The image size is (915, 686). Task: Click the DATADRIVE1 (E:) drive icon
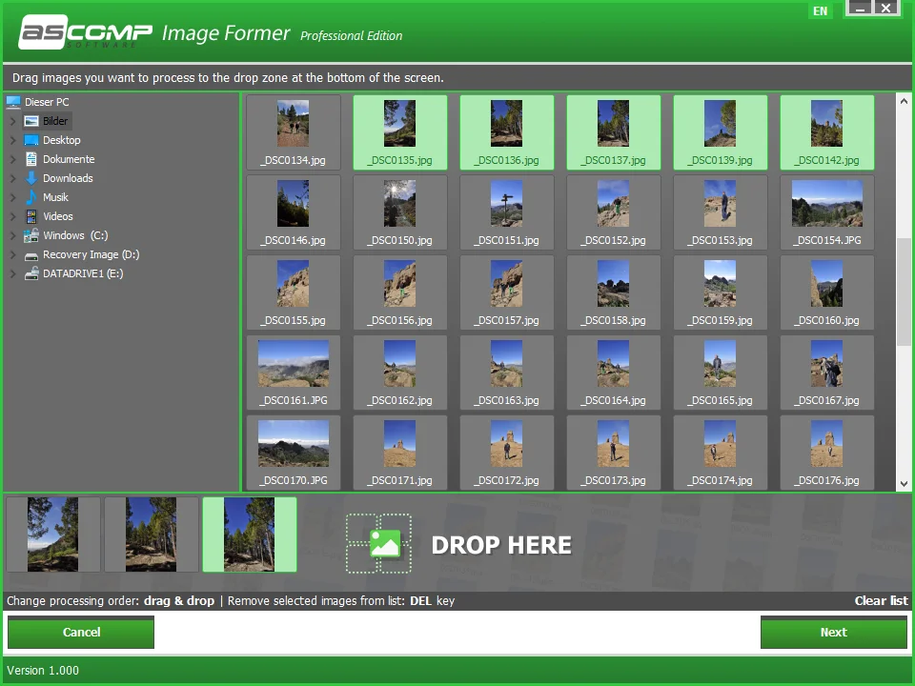coord(31,272)
